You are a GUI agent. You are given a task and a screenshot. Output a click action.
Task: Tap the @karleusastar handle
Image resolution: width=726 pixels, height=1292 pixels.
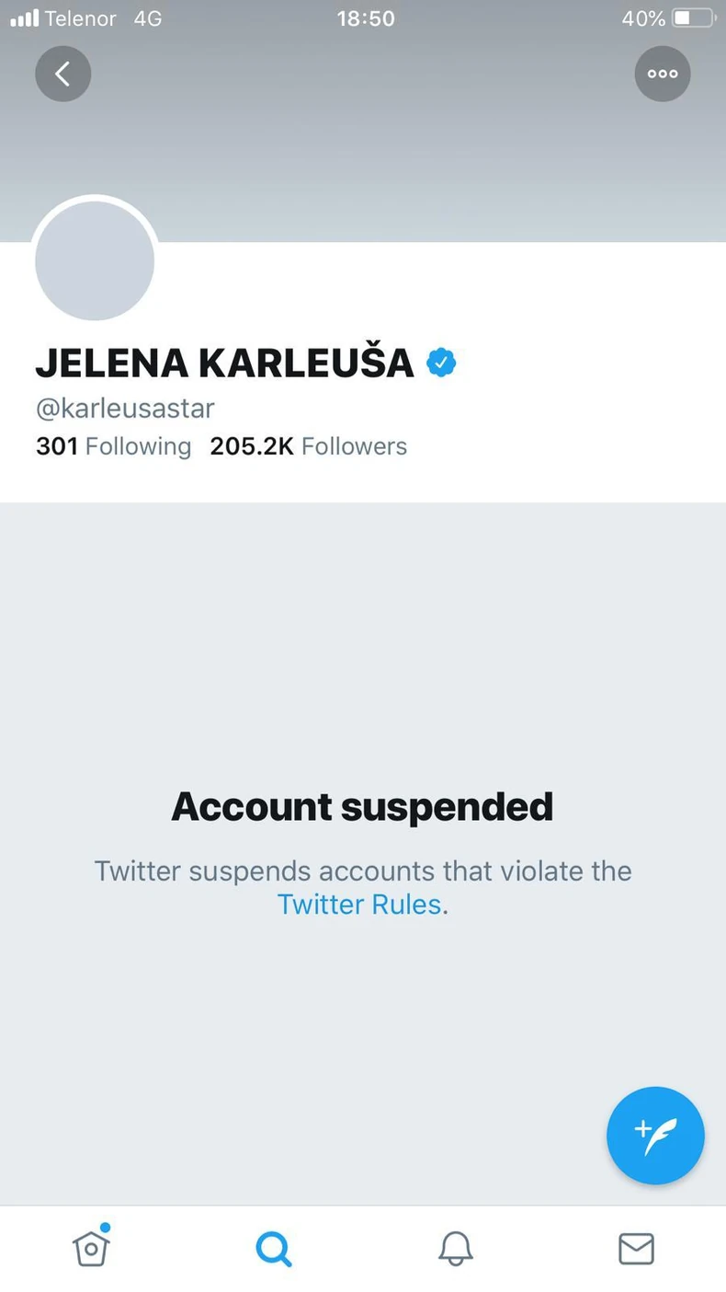click(x=125, y=407)
